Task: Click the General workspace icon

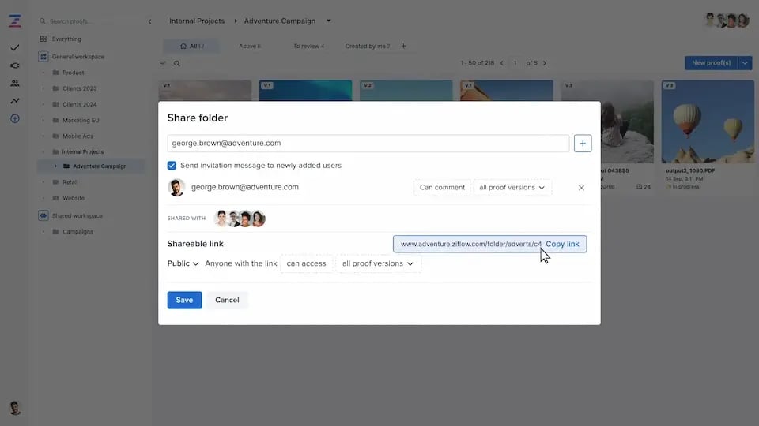Action: (x=43, y=57)
